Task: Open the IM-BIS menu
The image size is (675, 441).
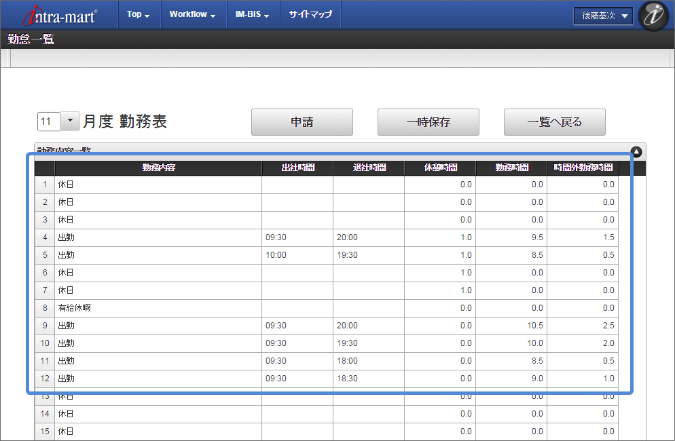Action: [252, 14]
